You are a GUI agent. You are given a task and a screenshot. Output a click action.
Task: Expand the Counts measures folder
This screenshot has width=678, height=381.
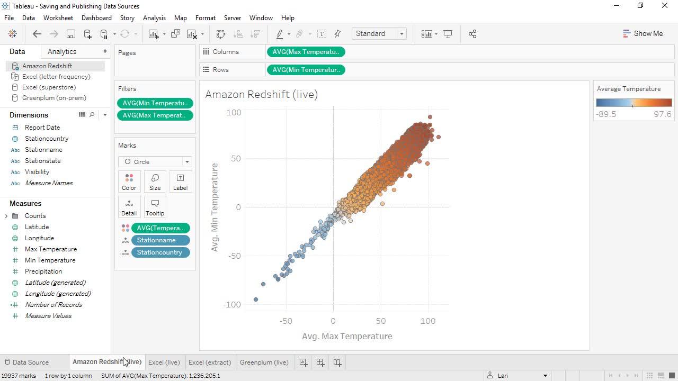[x=6, y=216]
